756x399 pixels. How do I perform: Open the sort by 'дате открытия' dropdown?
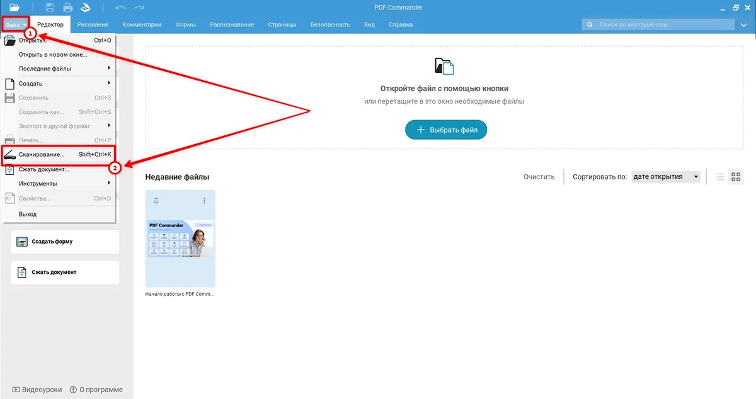tap(666, 177)
